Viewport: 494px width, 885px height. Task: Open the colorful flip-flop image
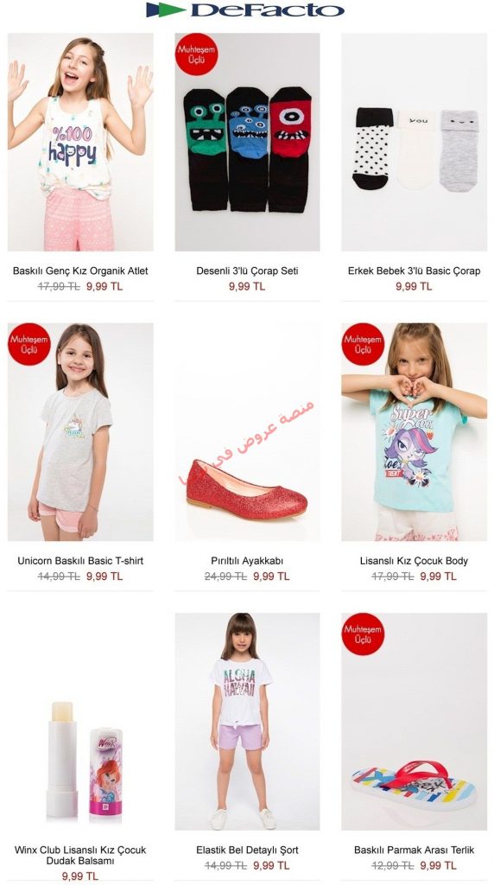(414, 722)
